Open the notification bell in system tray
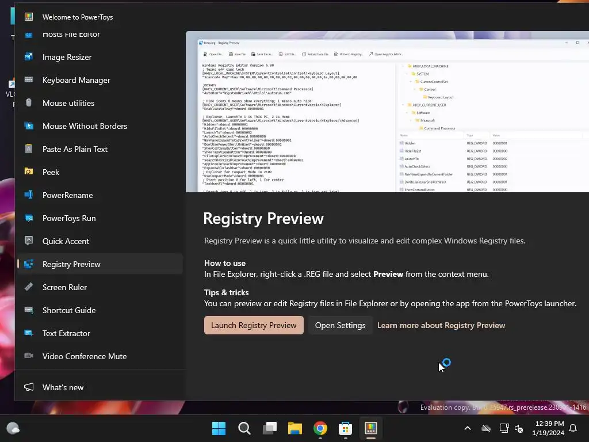This screenshot has width=589, height=442. click(x=573, y=428)
